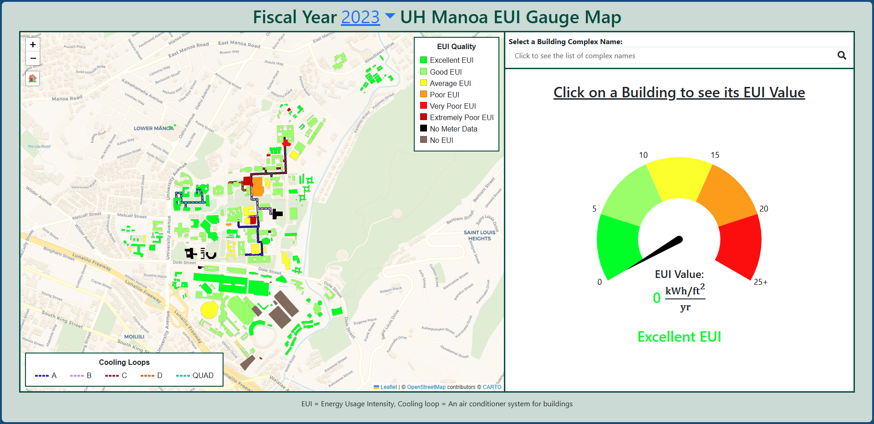Image resolution: width=874 pixels, height=424 pixels.
Task: Zoom in using the map plus button
Action: coord(32,44)
